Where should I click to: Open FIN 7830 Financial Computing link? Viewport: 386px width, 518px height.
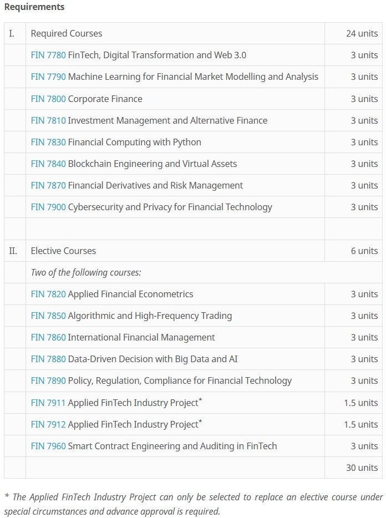tap(48, 142)
